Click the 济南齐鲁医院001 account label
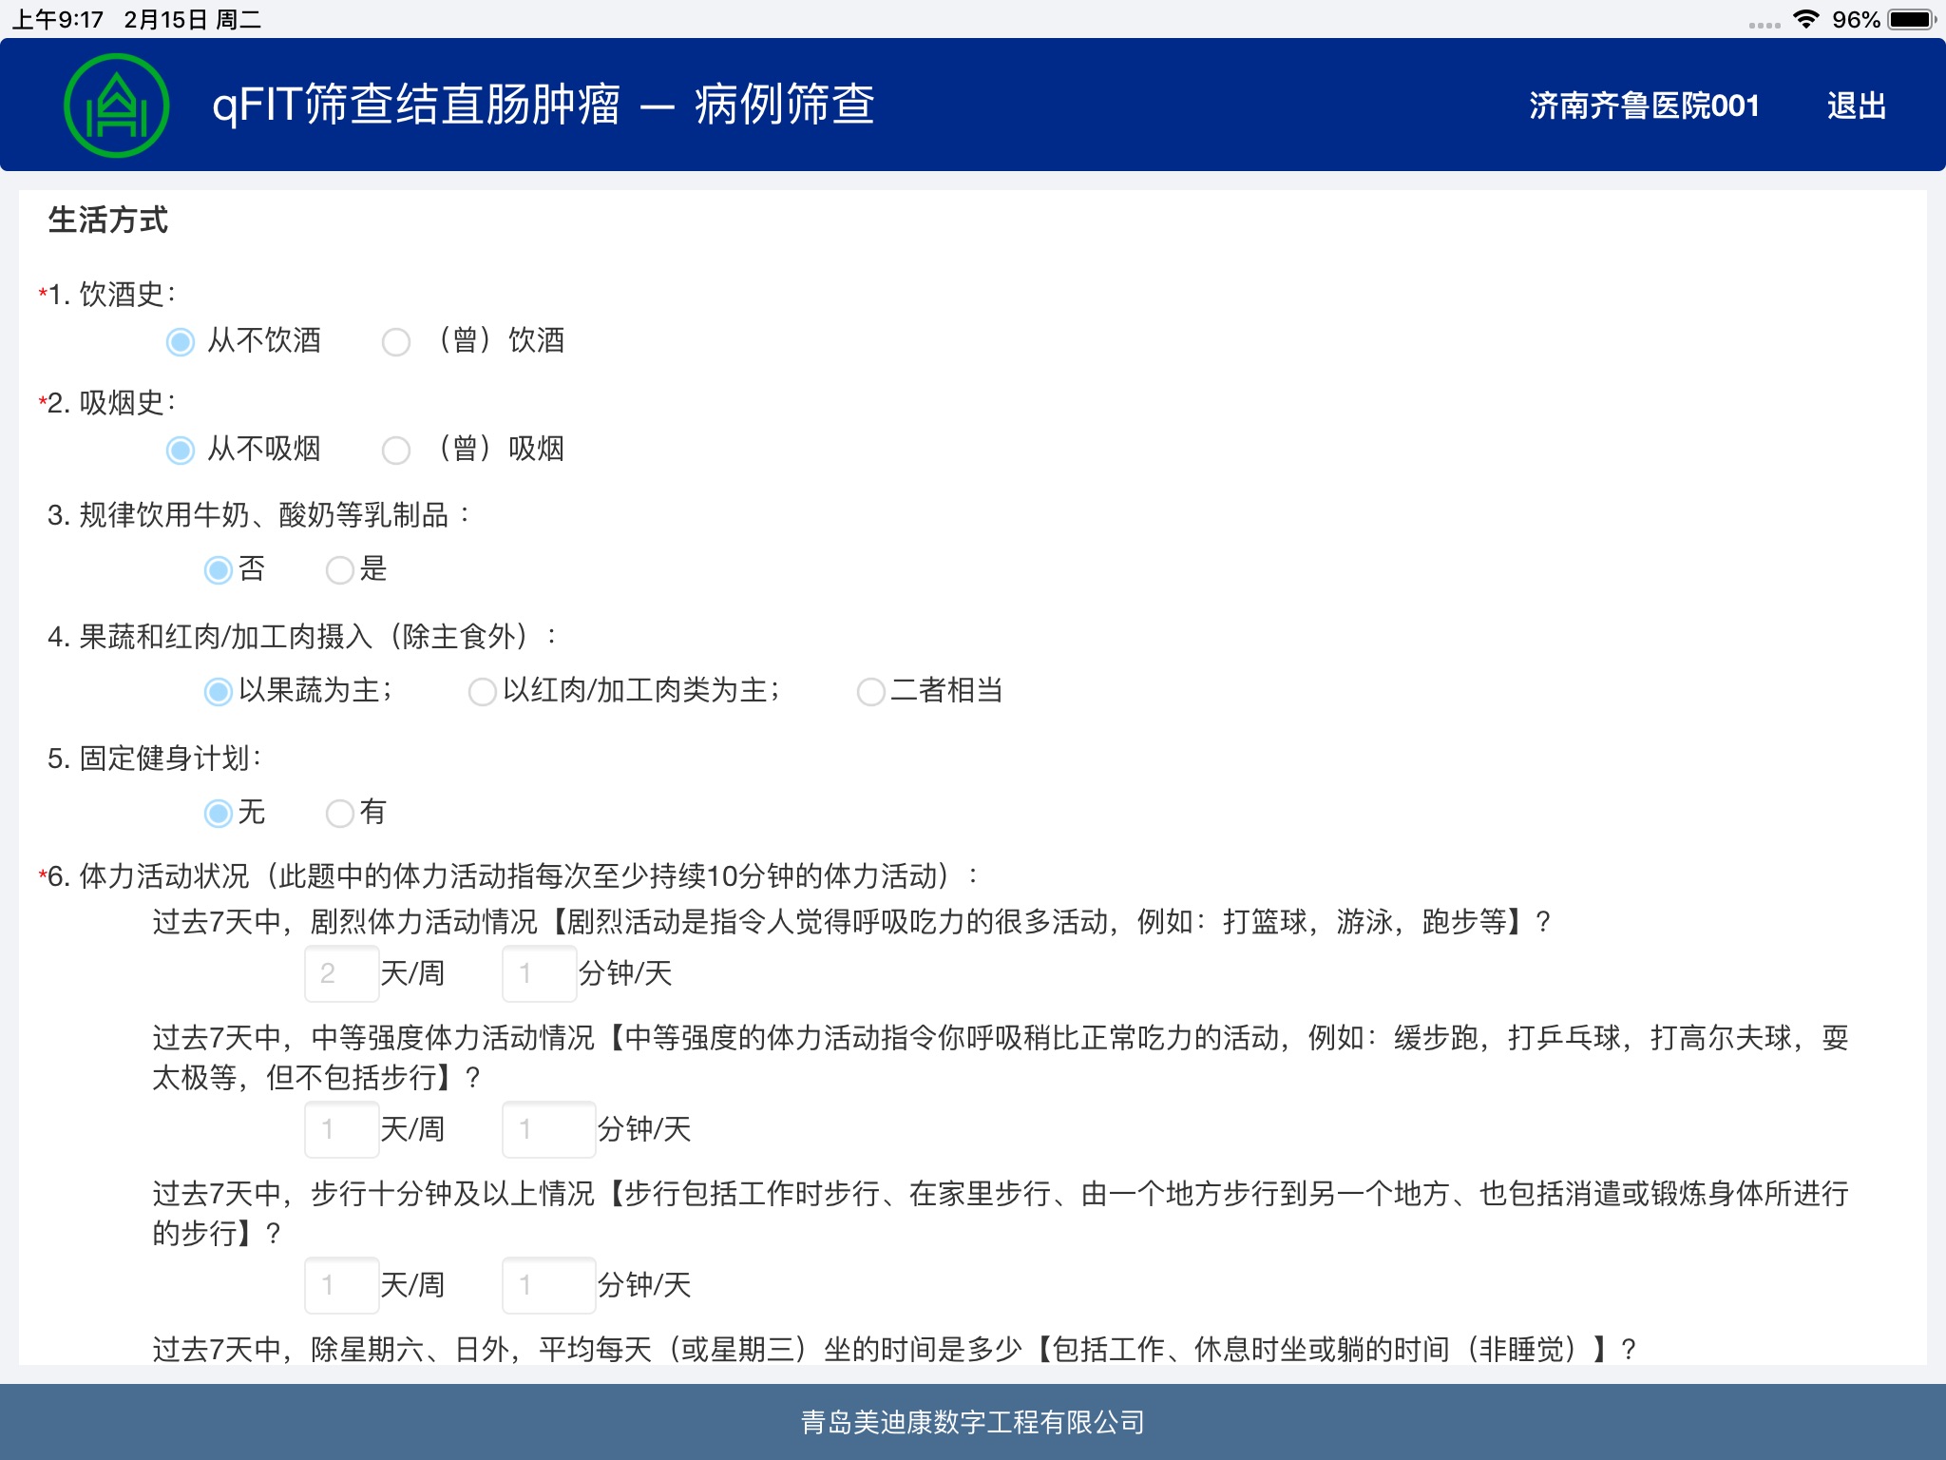This screenshot has height=1460, width=1946. [x=1644, y=106]
